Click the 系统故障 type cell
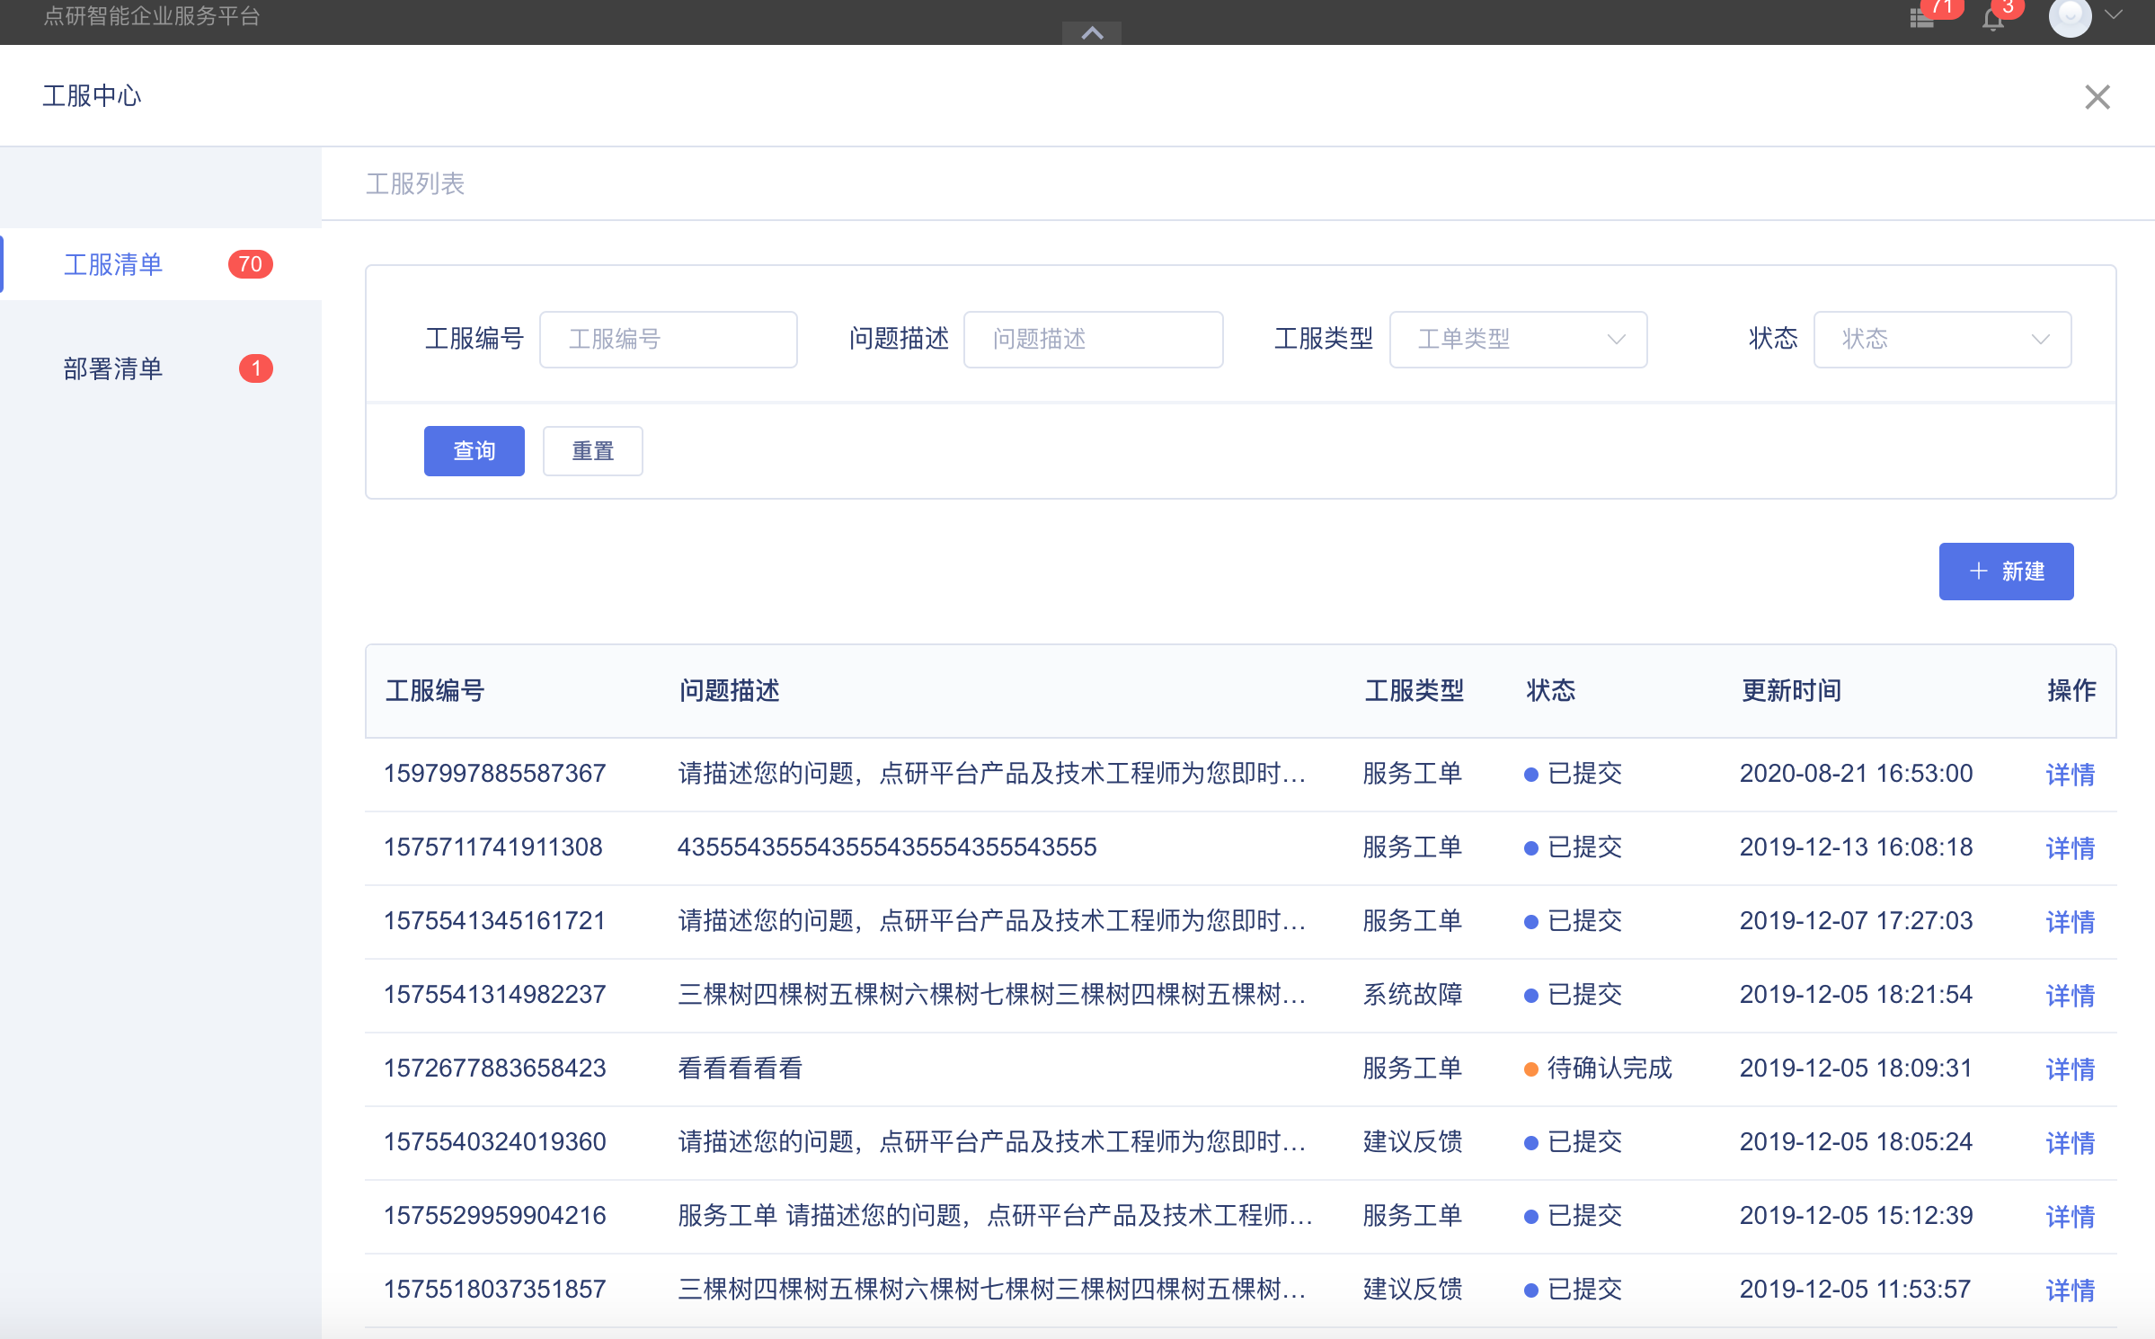This screenshot has width=2155, height=1339. (x=1413, y=995)
